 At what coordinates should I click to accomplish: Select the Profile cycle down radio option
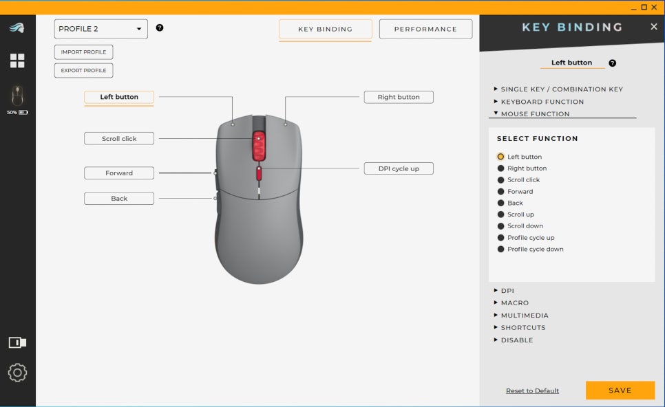pos(501,249)
